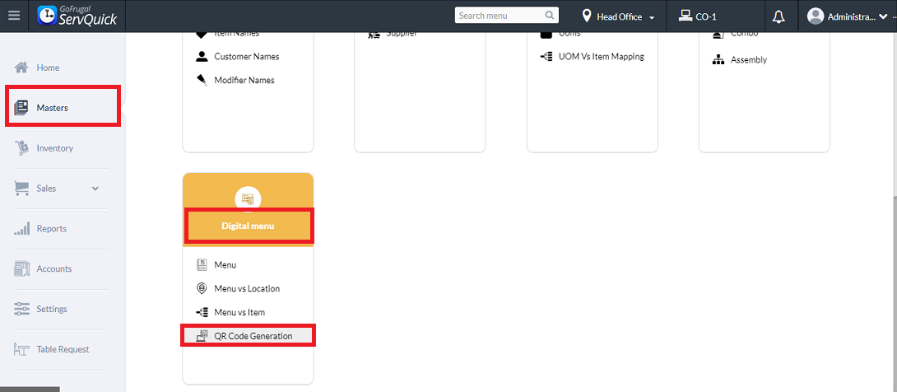Open UOM Vs Item Mapping link

click(602, 56)
